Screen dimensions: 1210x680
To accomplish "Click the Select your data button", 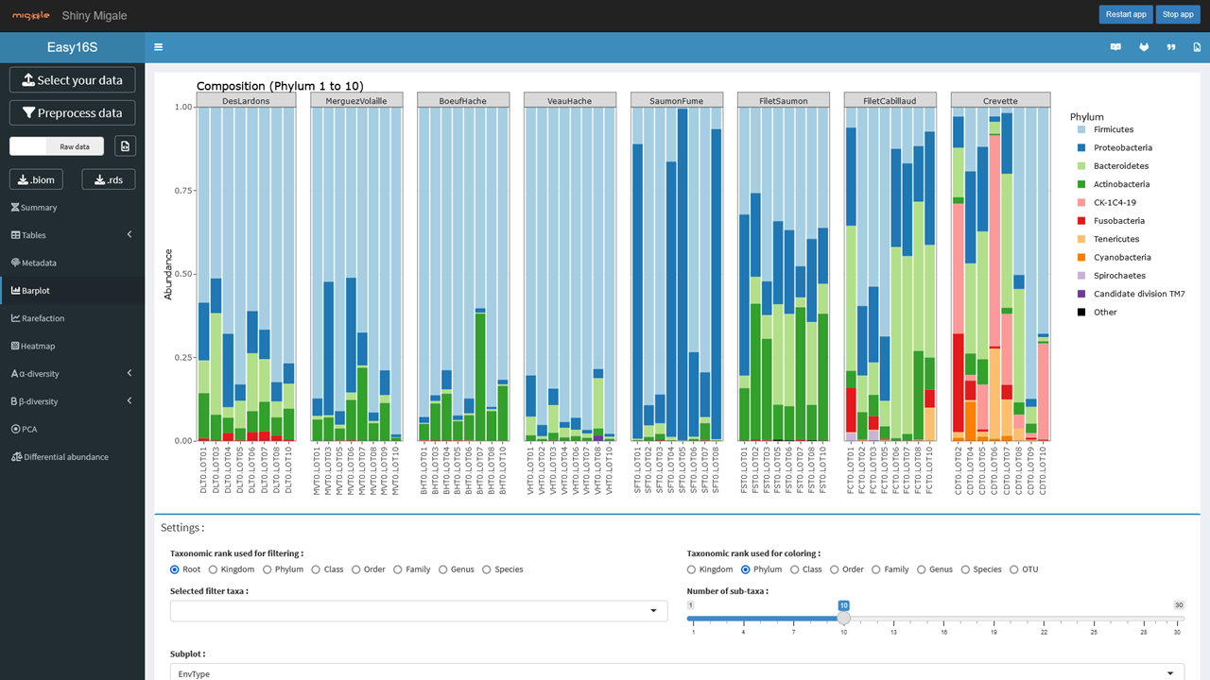I will click(x=72, y=80).
